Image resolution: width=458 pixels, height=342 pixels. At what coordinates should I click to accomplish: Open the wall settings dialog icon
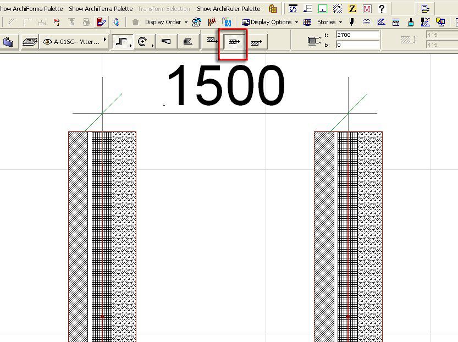[x=8, y=42]
